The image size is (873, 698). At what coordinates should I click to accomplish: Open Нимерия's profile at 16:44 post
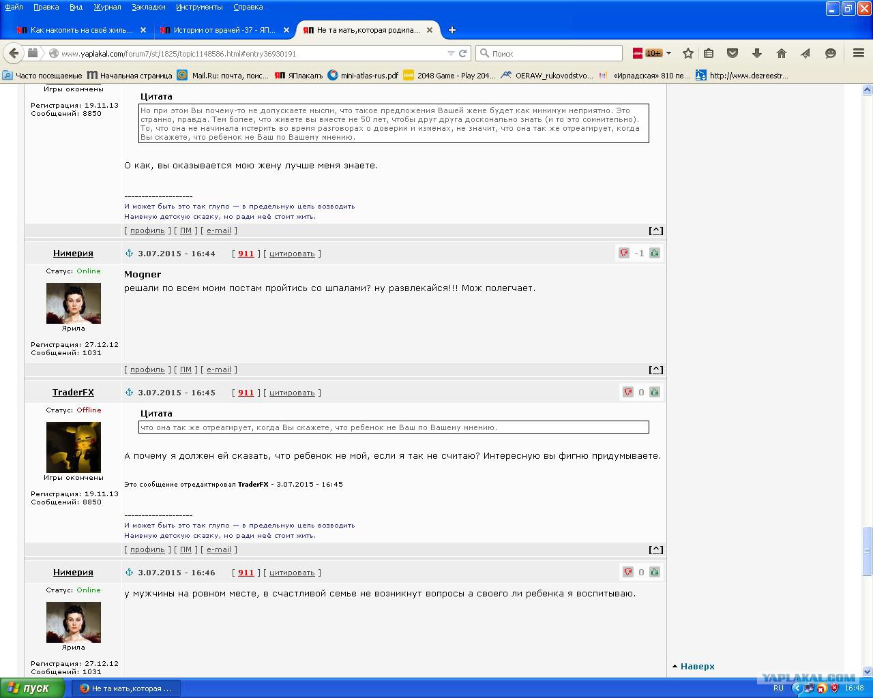click(x=73, y=253)
